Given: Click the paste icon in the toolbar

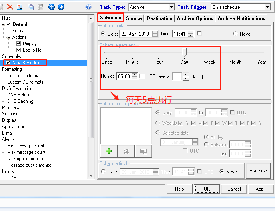Looking at the screenshot, I should [40, 7].
